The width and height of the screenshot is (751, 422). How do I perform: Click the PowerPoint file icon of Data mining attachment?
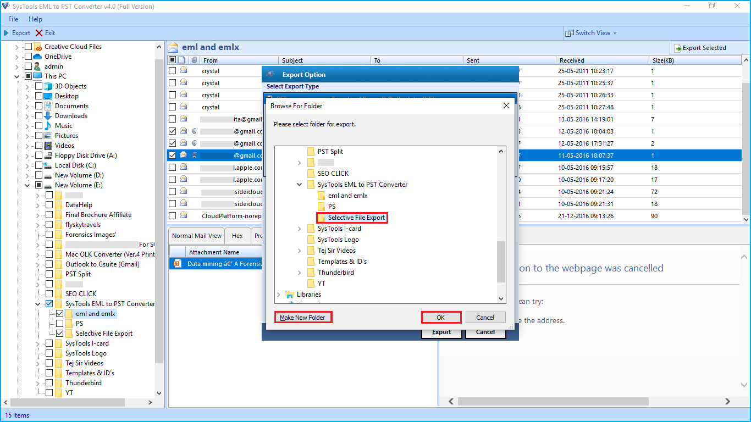point(177,264)
